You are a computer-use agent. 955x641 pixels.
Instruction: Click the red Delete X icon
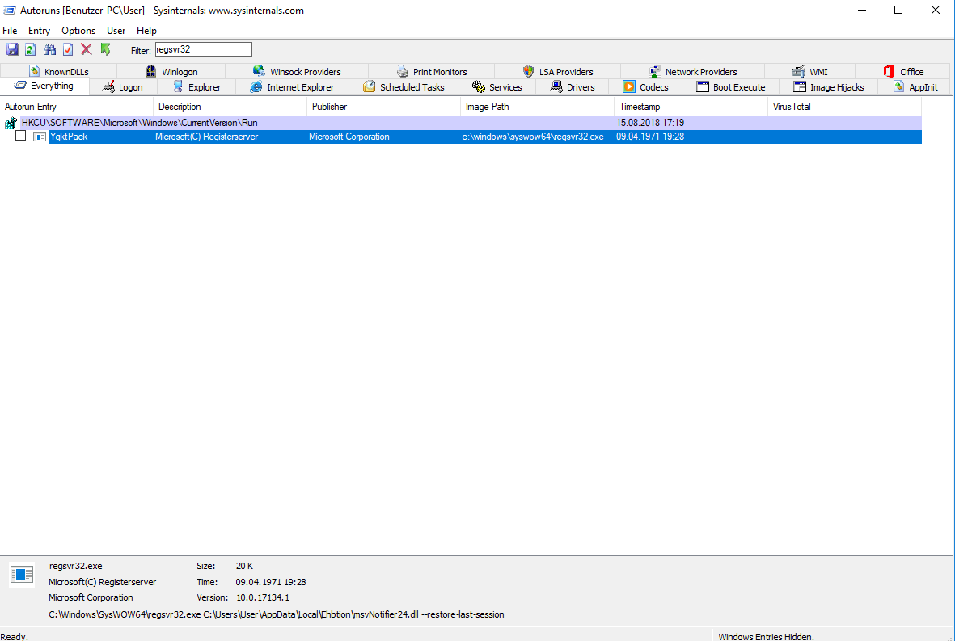pyautogui.click(x=87, y=49)
